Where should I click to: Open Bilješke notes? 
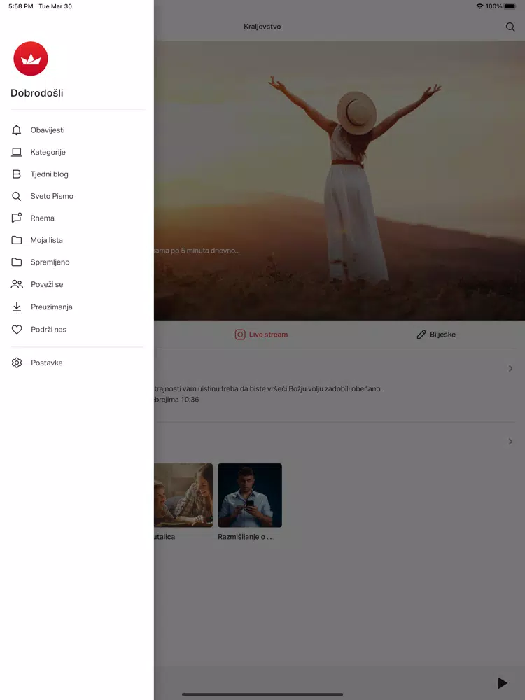(x=442, y=335)
